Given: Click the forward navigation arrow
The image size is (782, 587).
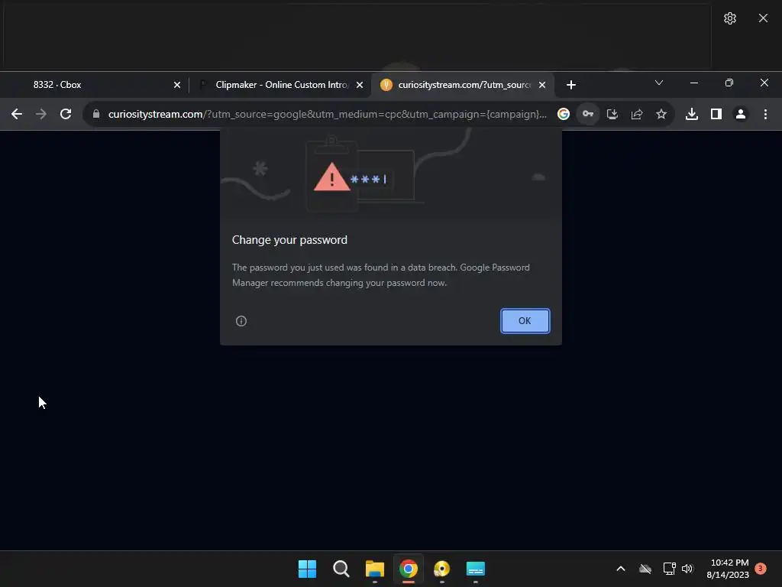Looking at the screenshot, I should pos(41,114).
